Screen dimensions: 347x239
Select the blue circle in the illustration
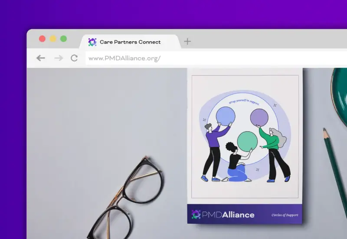pos(226,116)
